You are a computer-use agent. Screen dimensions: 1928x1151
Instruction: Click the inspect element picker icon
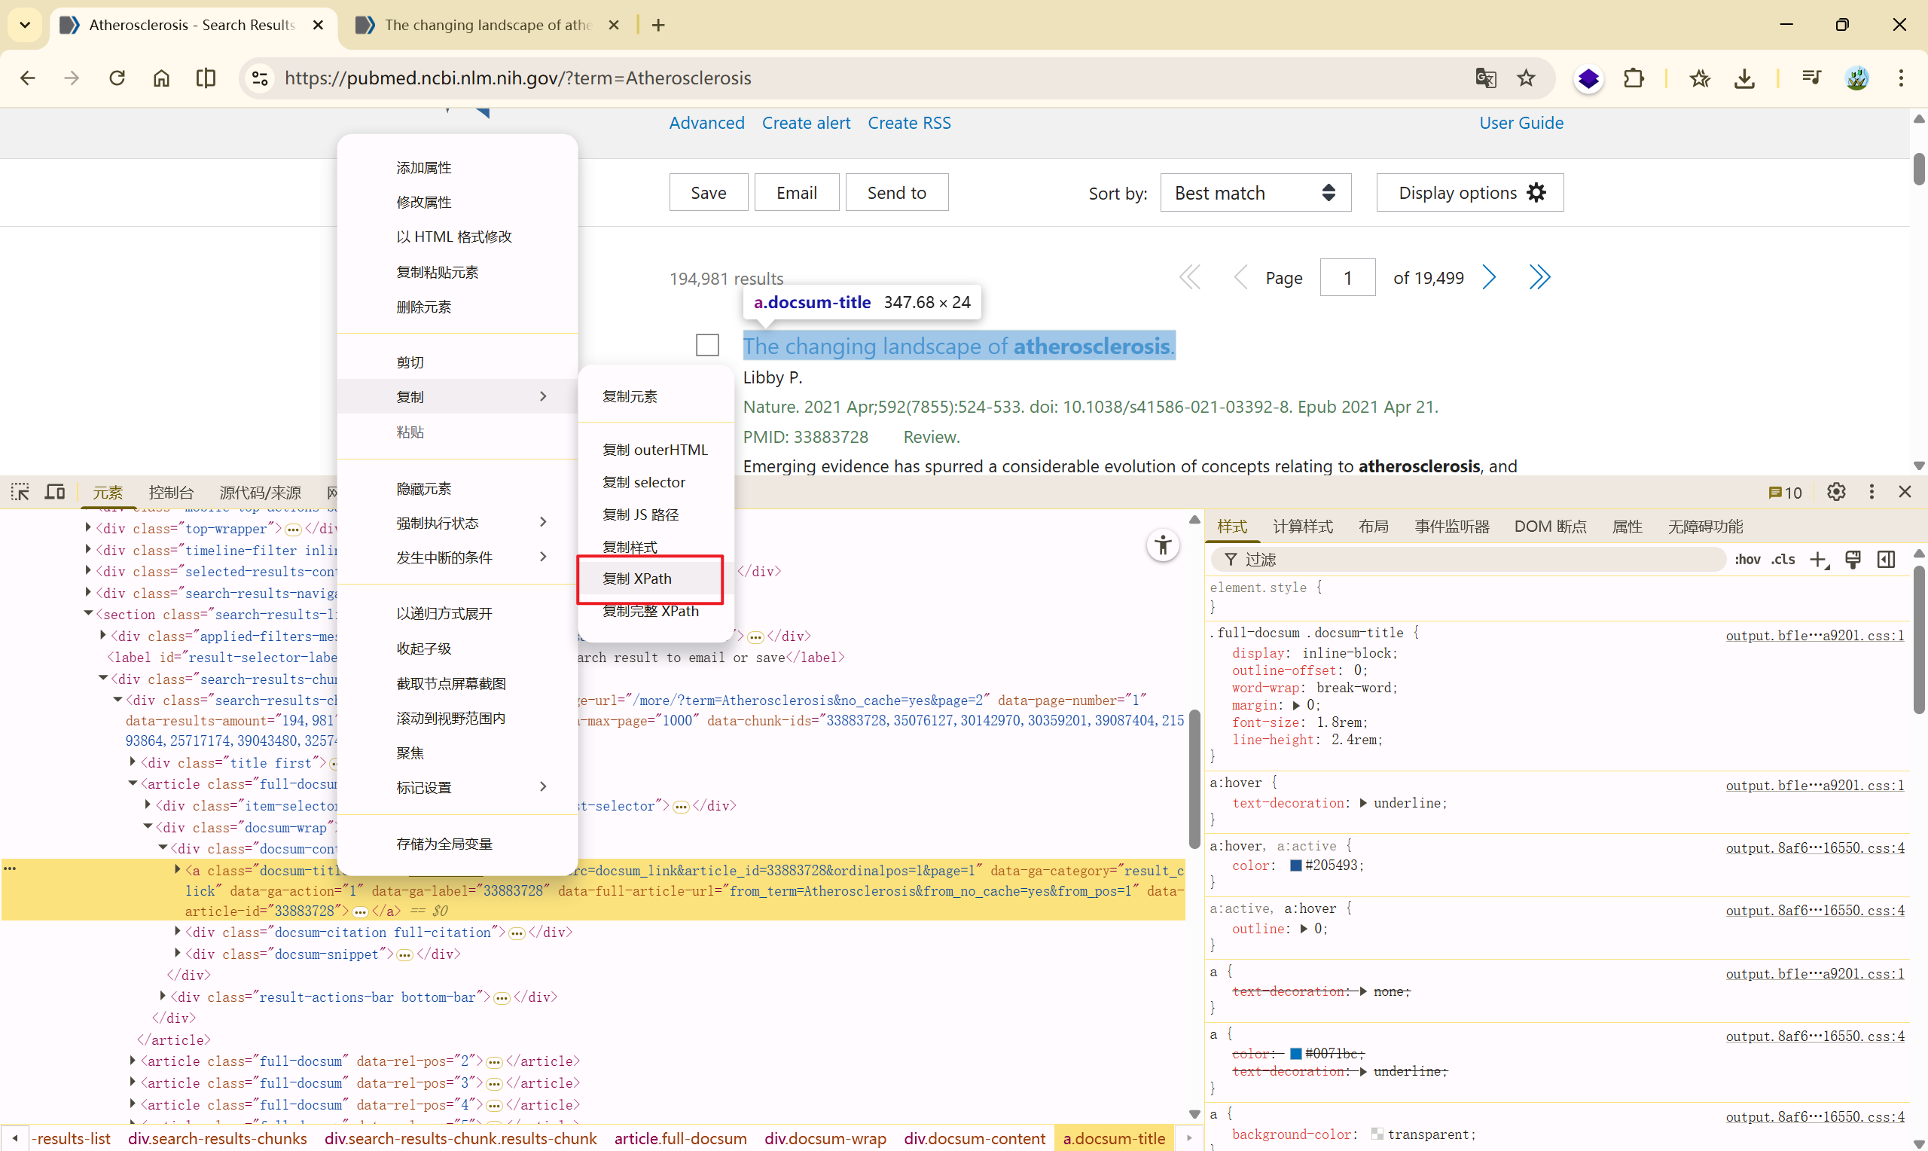(20, 492)
